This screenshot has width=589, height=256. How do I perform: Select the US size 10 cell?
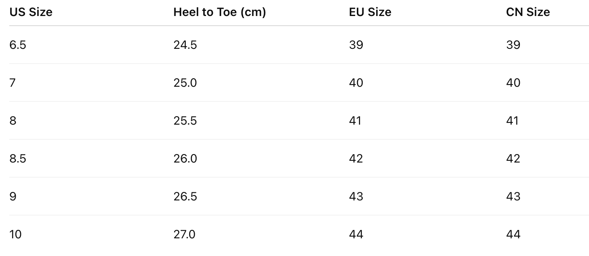click(x=15, y=234)
